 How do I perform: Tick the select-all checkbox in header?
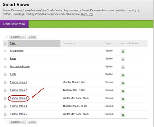click(x=5, y=43)
